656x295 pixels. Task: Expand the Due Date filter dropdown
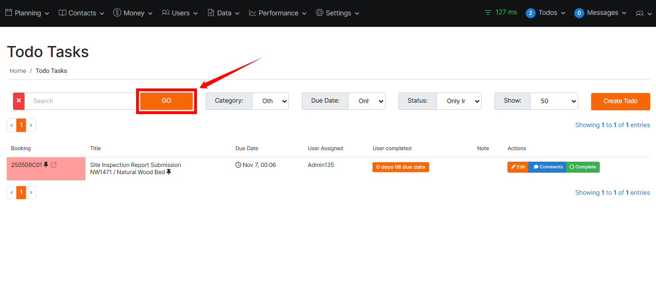coord(366,101)
